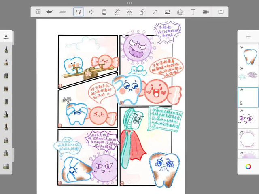
Task: Hide the decayed tooth layer
Action: point(242,48)
